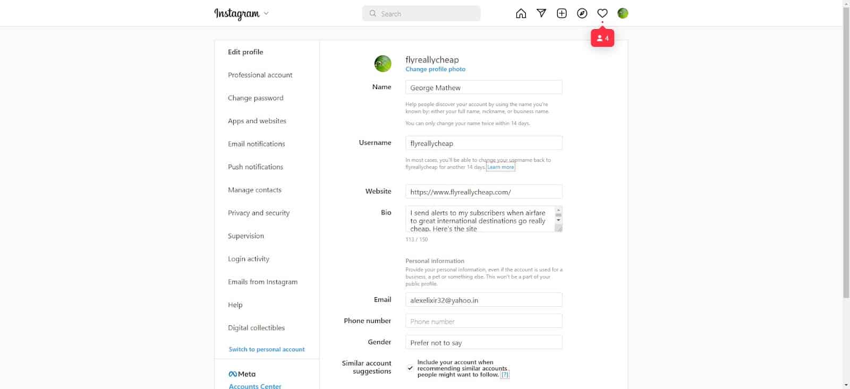Click the Search input box

pyautogui.click(x=421, y=14)
